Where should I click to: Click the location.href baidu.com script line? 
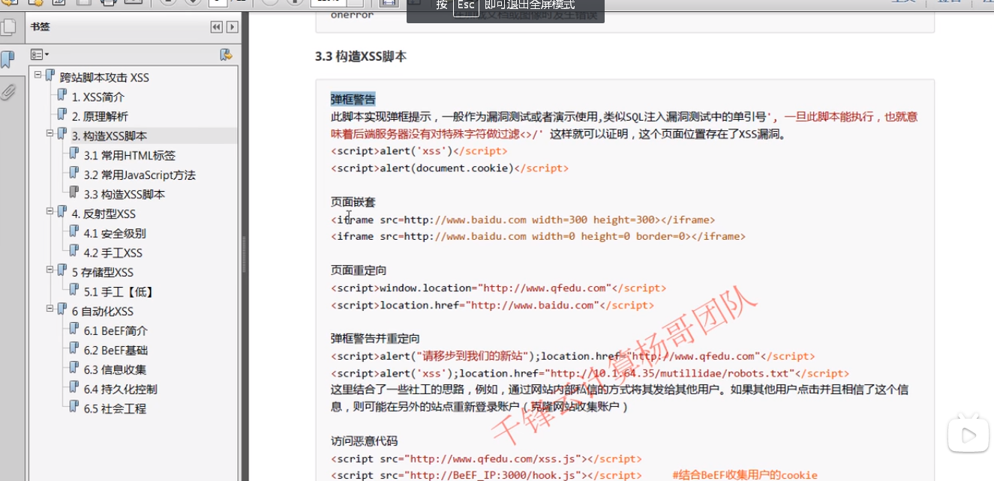tap(492, 305)
